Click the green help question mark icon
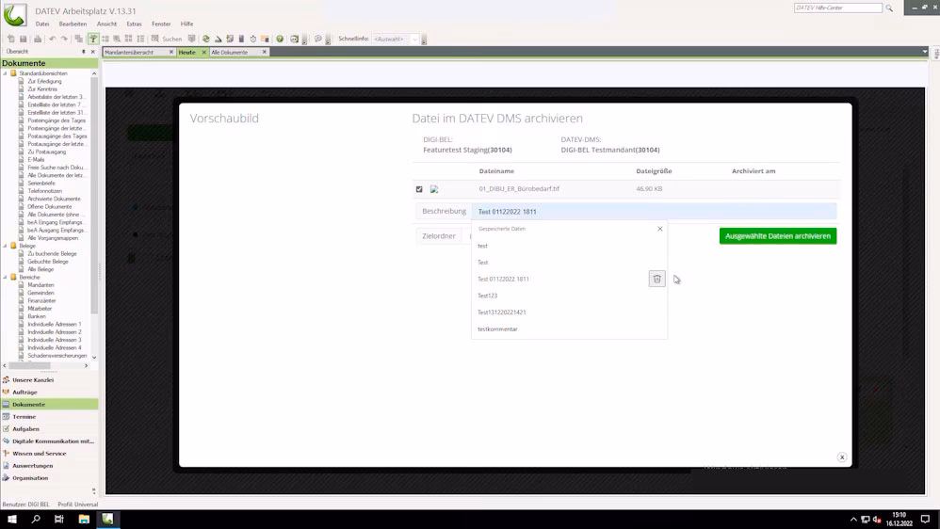Viewport: 940px width, 529px height. (x=280, y=40)
